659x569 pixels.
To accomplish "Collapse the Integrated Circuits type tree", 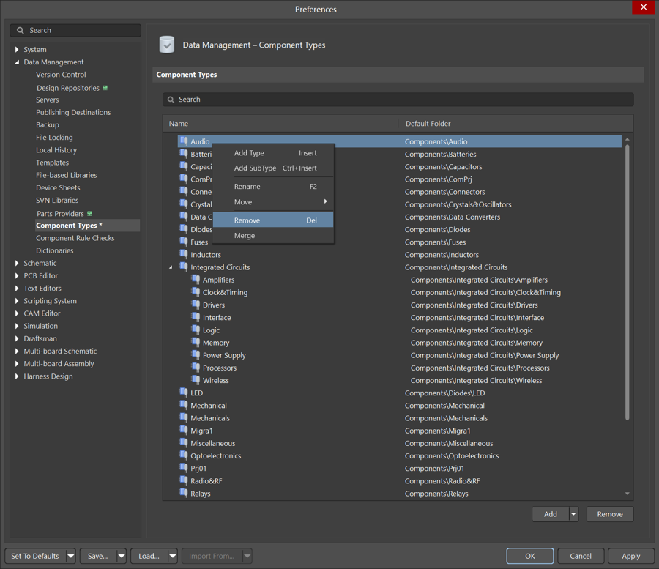I will click(171, 267).
